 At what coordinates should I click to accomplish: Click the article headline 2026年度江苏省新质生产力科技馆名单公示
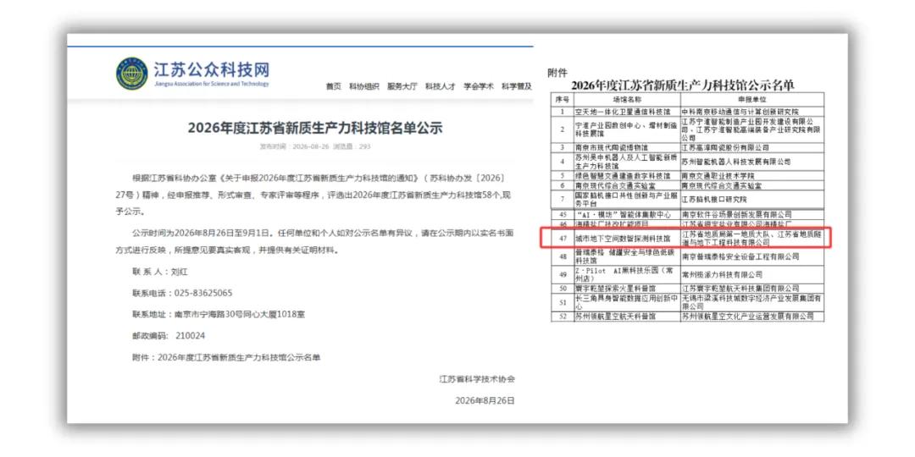point(315,127)
